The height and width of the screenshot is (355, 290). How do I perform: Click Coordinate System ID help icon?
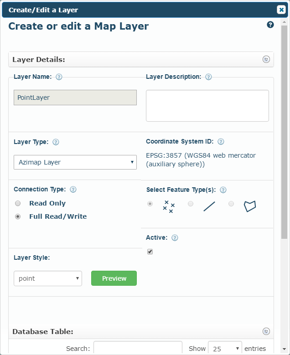click(221, 142)
